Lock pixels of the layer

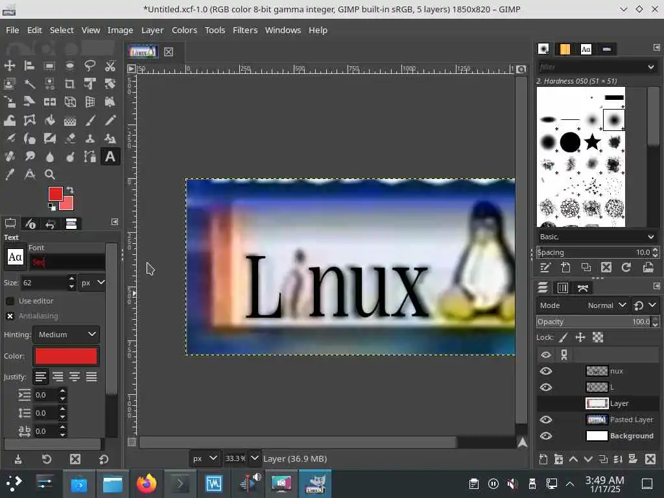click(x=563, y=337)
